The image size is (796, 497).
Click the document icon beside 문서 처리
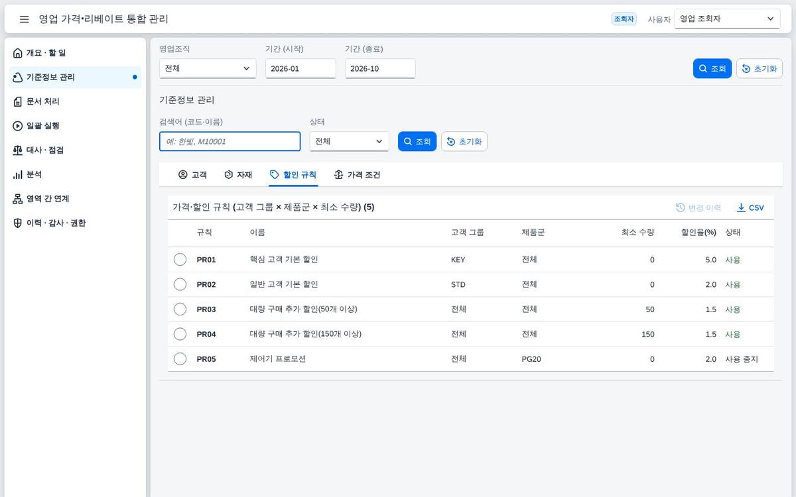18,101
